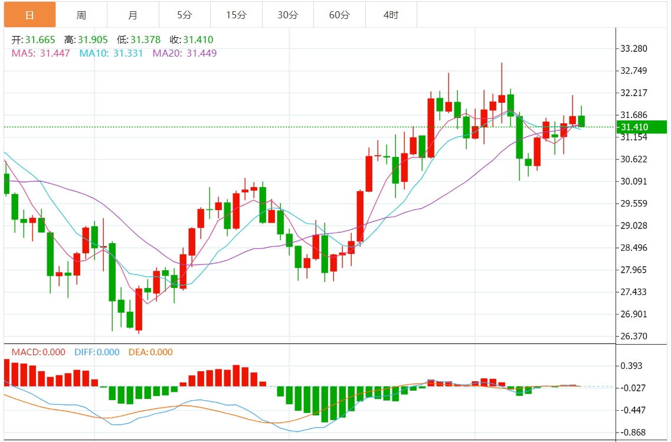The height and width of the screenshot is (442, 671).
Task: Click the 26.370 price axis label
Action: point(634,336)
